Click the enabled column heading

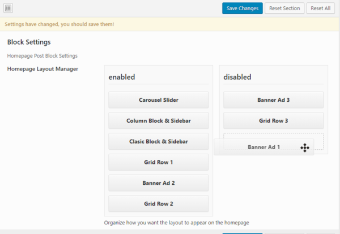(122, 77)
